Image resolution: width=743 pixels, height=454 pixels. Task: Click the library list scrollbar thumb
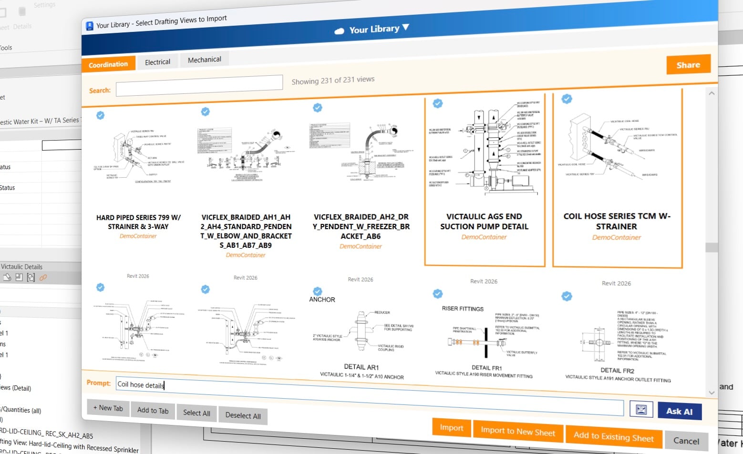click(x=712, y=247)
